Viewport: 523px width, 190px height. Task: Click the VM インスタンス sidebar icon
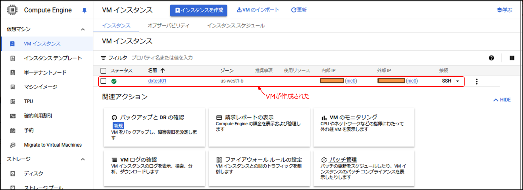(12, 44)
